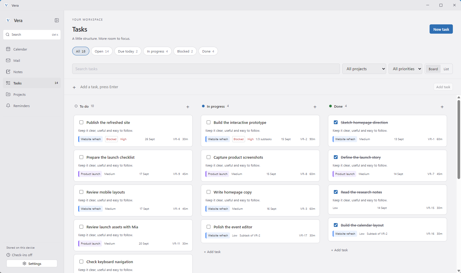Image resolution: width=461 pixels, height=273 pixels.
Task: Open the All priorities dropdown
Action: pyautogui.click(x=405, y=69)
